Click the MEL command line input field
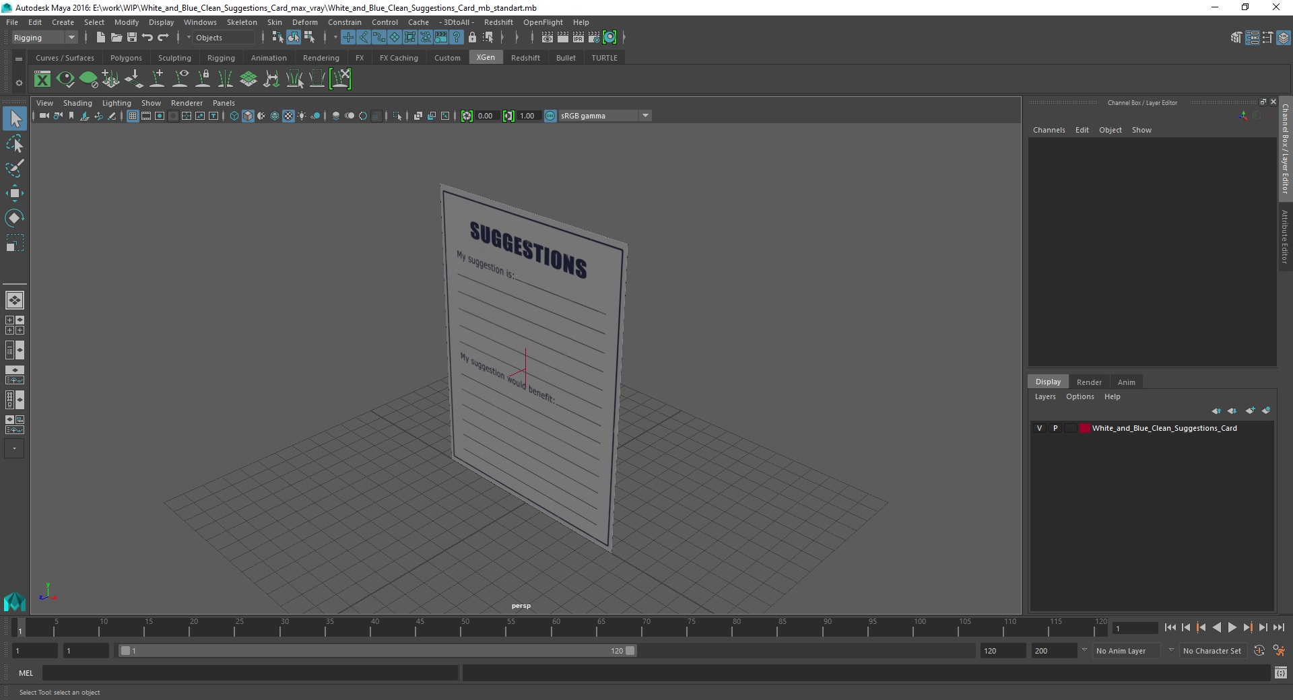This screenshot has width=1293, height=700. [251, 673]
